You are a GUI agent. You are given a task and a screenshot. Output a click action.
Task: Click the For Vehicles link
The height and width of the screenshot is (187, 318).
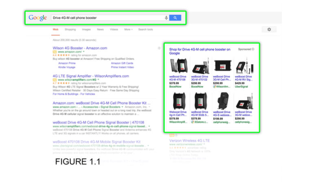pos(88,94)
